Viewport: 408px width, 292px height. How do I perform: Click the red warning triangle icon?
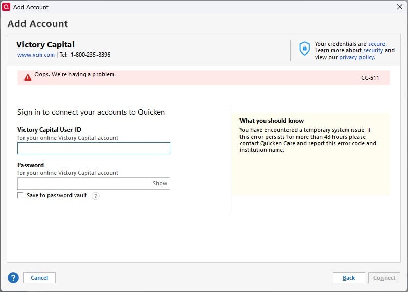pyautogui.click(x=28, y=77)
